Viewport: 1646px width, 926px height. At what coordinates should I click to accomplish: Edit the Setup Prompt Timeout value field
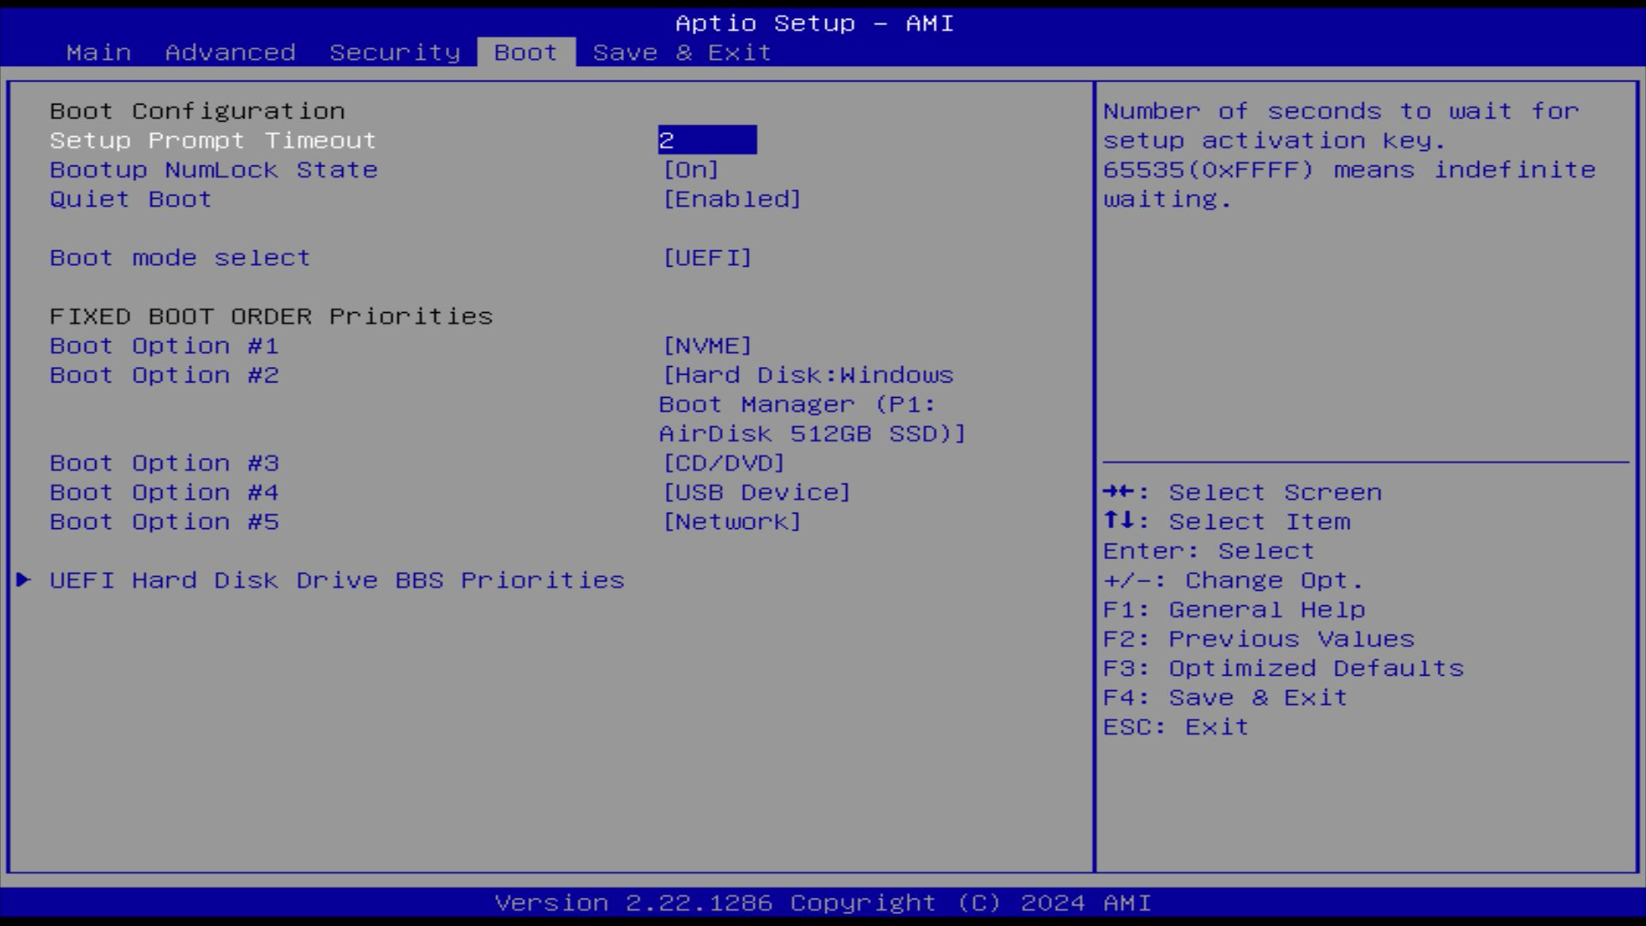point(706,141)
